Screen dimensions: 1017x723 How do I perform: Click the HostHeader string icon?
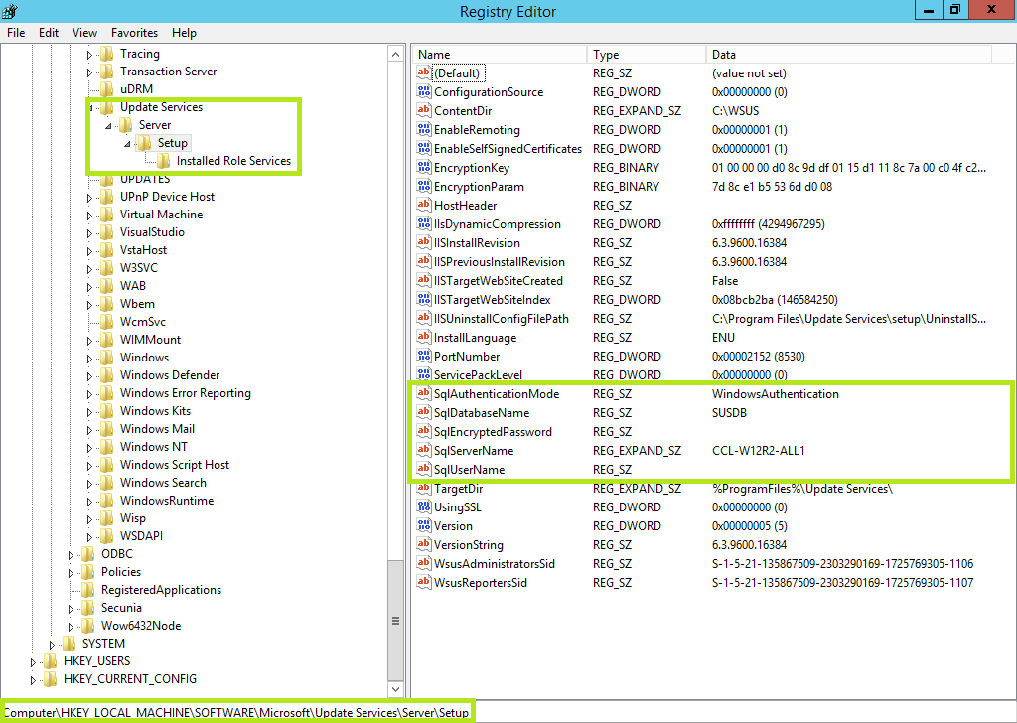pyautogui.click(x=423, y=205)
